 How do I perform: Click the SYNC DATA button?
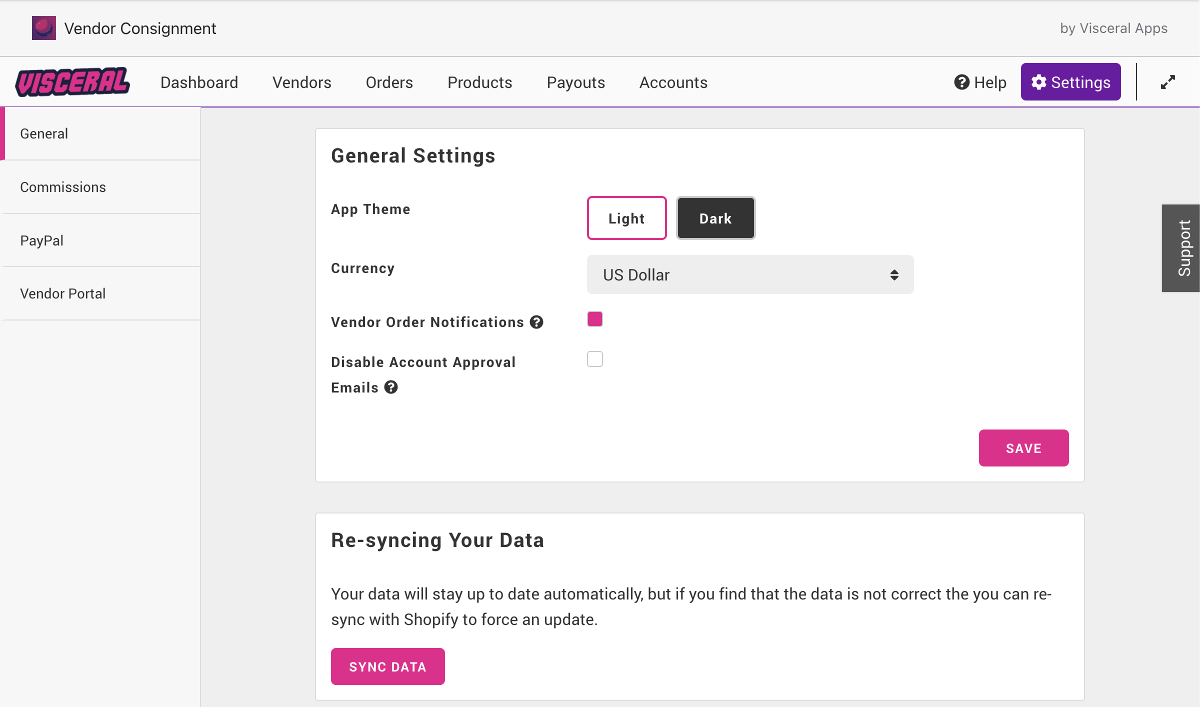(387, 666)
